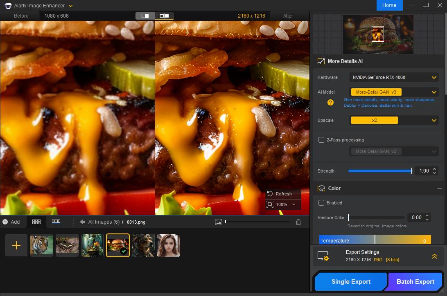
Task: Click the Strength slider track
Action: coord(379,171)
